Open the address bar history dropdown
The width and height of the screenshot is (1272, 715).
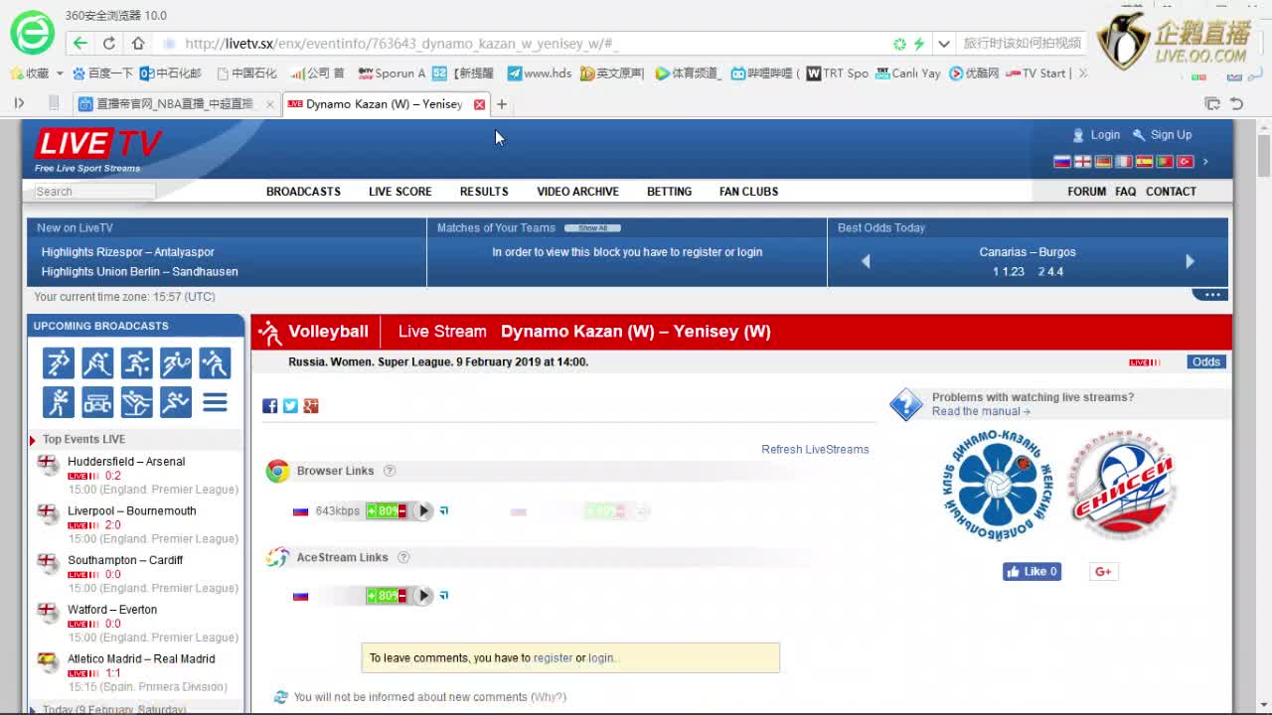943,44
